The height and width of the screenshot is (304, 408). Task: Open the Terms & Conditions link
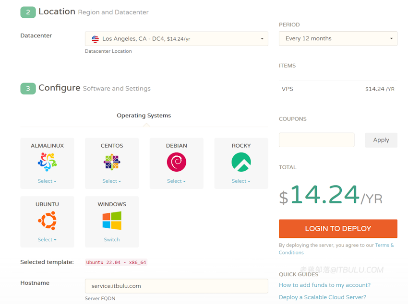pos(336,249)
